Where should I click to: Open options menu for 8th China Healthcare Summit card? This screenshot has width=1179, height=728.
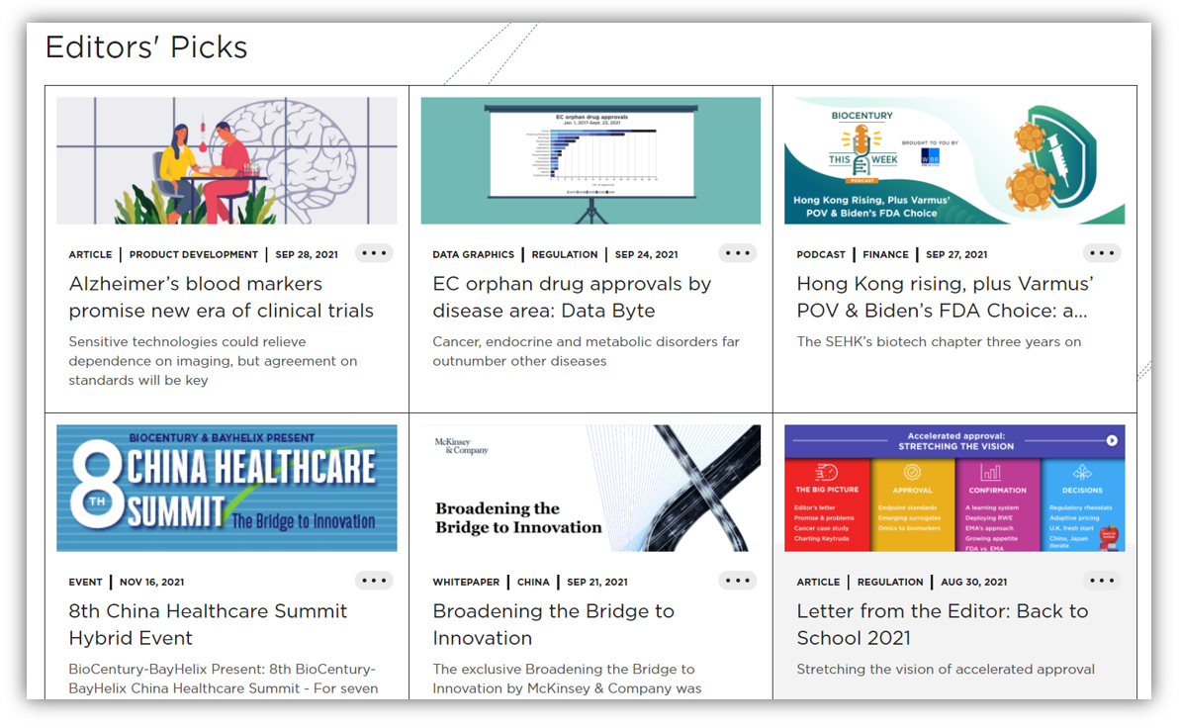[374, 581]
